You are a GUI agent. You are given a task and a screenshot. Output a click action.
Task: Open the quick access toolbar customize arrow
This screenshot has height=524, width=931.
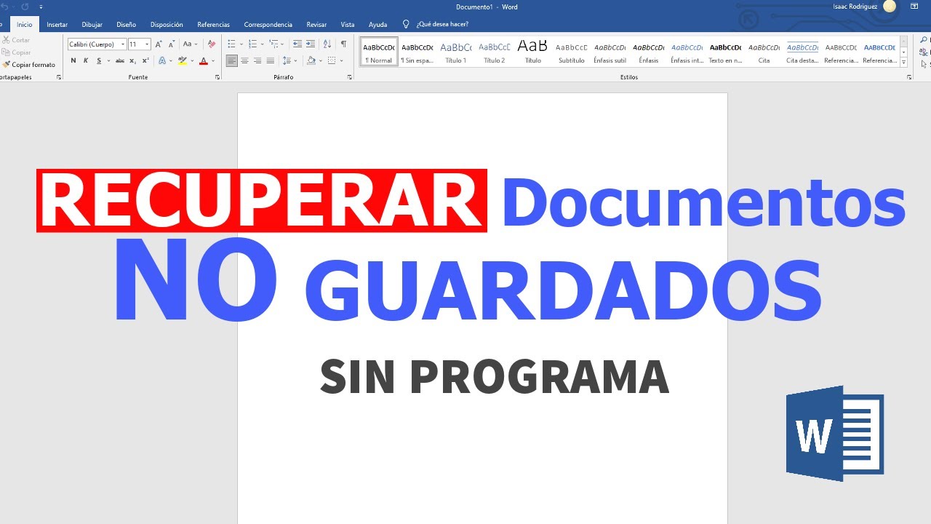[41, 7]
